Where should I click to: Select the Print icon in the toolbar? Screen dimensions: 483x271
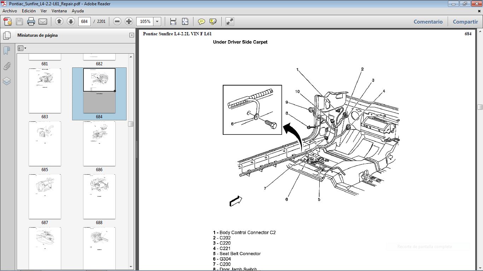[31, 21]
